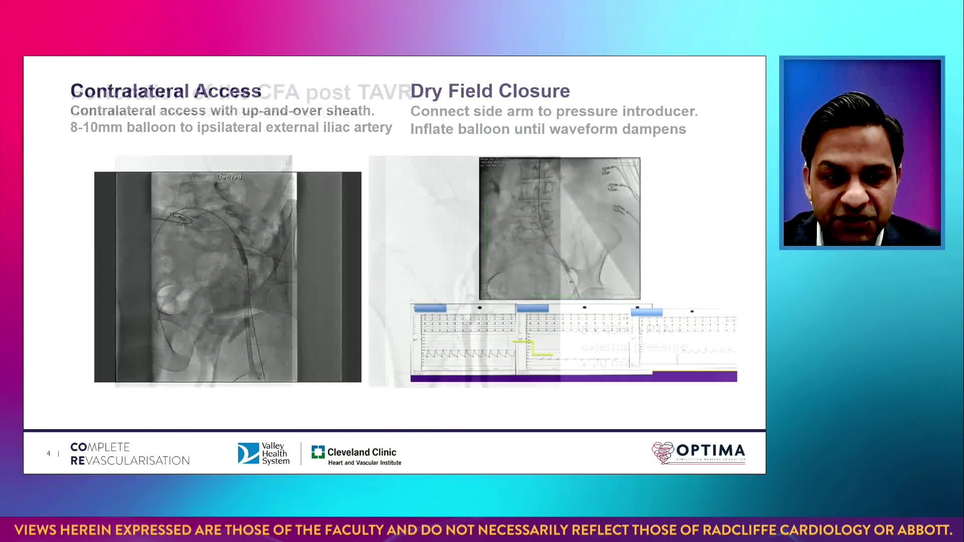Image resolution: width=964 pixels, height=542 pixels.
Task: Click the right abdominal fluoroscopy image
Action: coord(559,228)
